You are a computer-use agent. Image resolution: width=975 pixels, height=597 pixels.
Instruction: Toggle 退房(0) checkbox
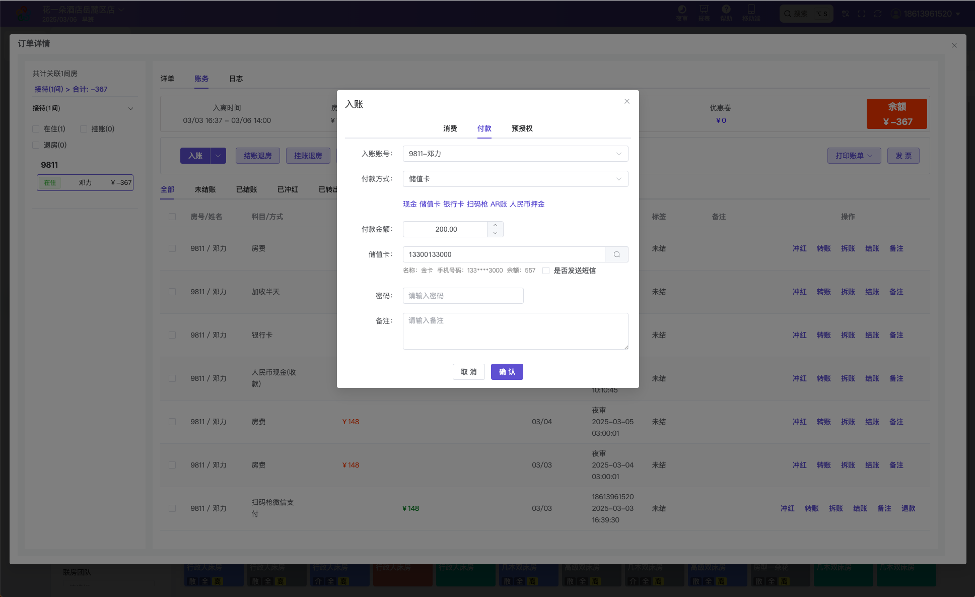36,145
